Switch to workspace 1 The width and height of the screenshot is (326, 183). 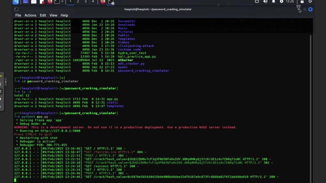click(70, 2)
